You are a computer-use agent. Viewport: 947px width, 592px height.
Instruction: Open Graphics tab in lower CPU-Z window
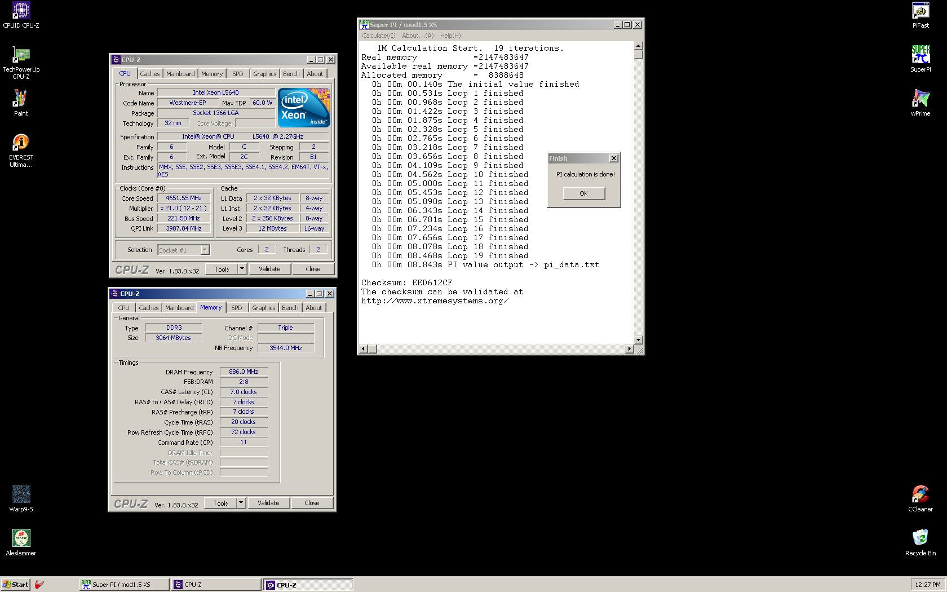click(264, 308)
